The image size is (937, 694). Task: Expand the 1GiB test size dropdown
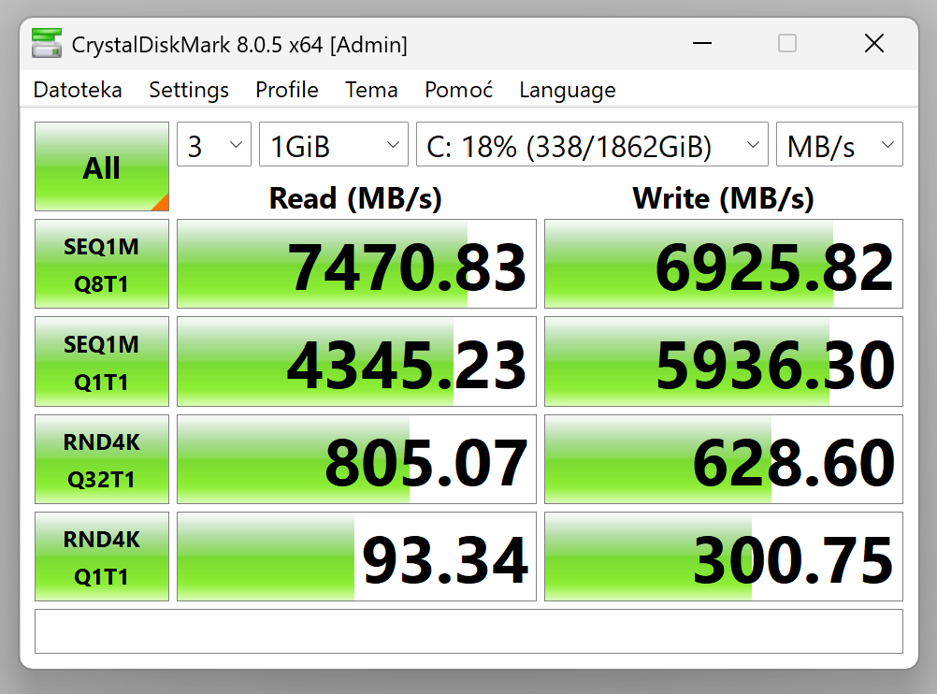[x=333, y=146]
